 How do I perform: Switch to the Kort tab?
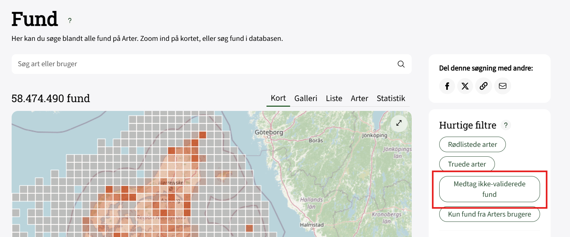point(278,98)
